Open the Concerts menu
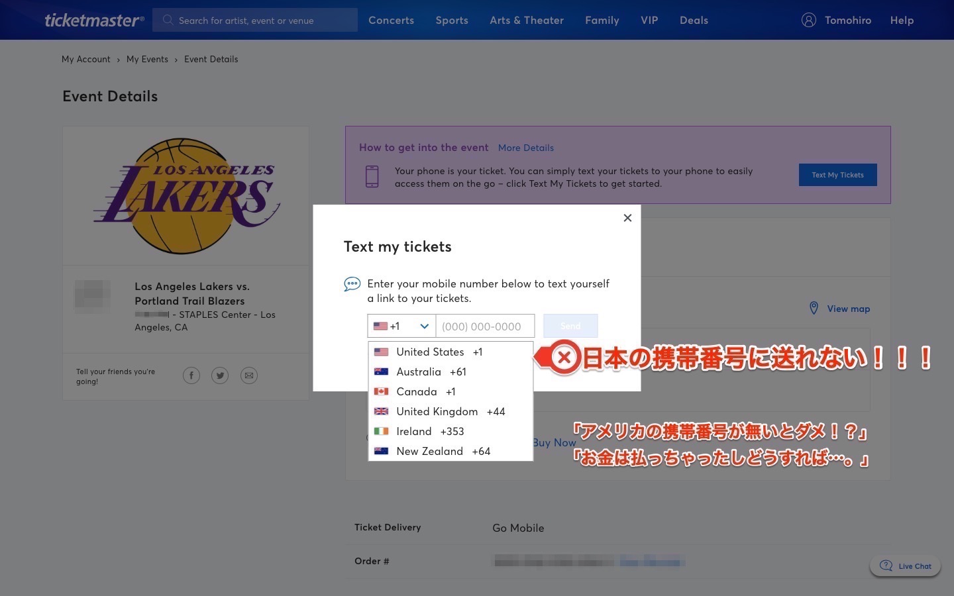Screen dimensions: 954x596 pyautogui.click(x=391, y=20)
